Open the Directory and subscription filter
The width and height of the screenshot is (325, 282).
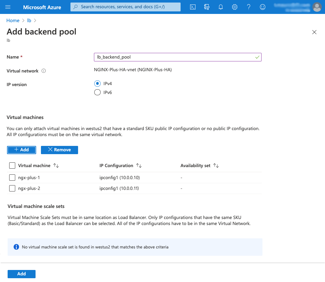click(207, 7)
